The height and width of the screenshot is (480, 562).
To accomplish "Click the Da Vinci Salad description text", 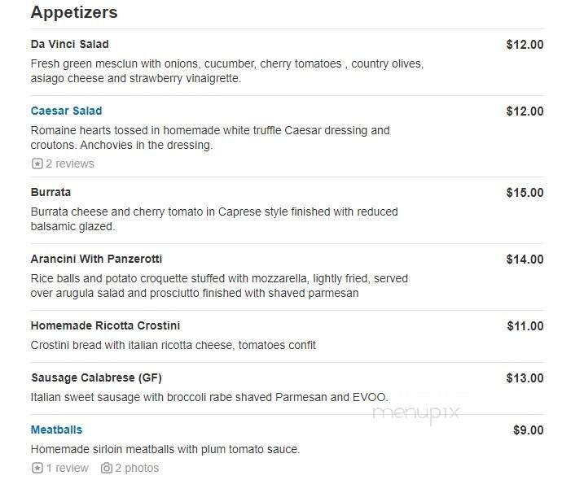I will point(226,72).
